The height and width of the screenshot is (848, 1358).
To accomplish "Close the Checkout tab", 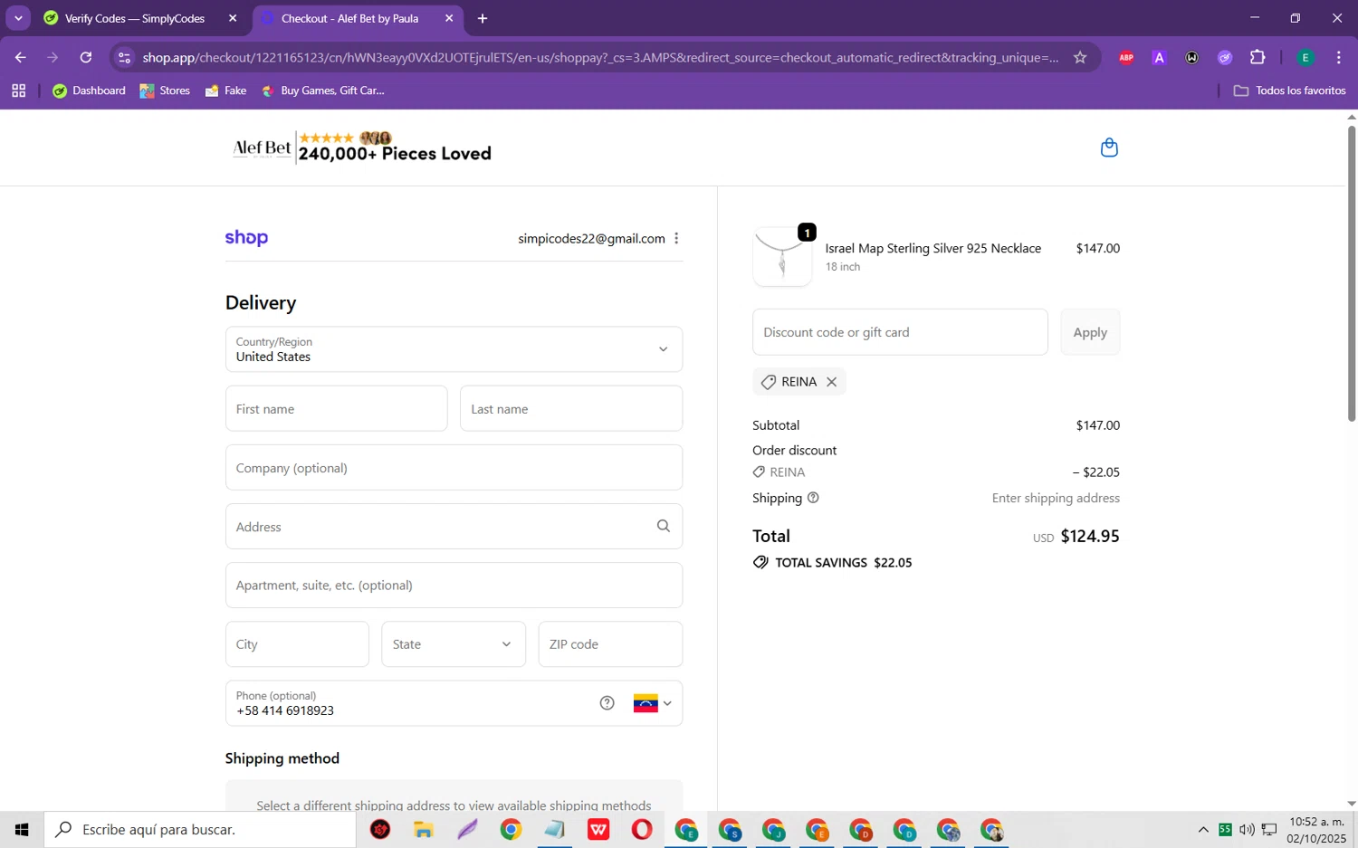I will [449, 18].
